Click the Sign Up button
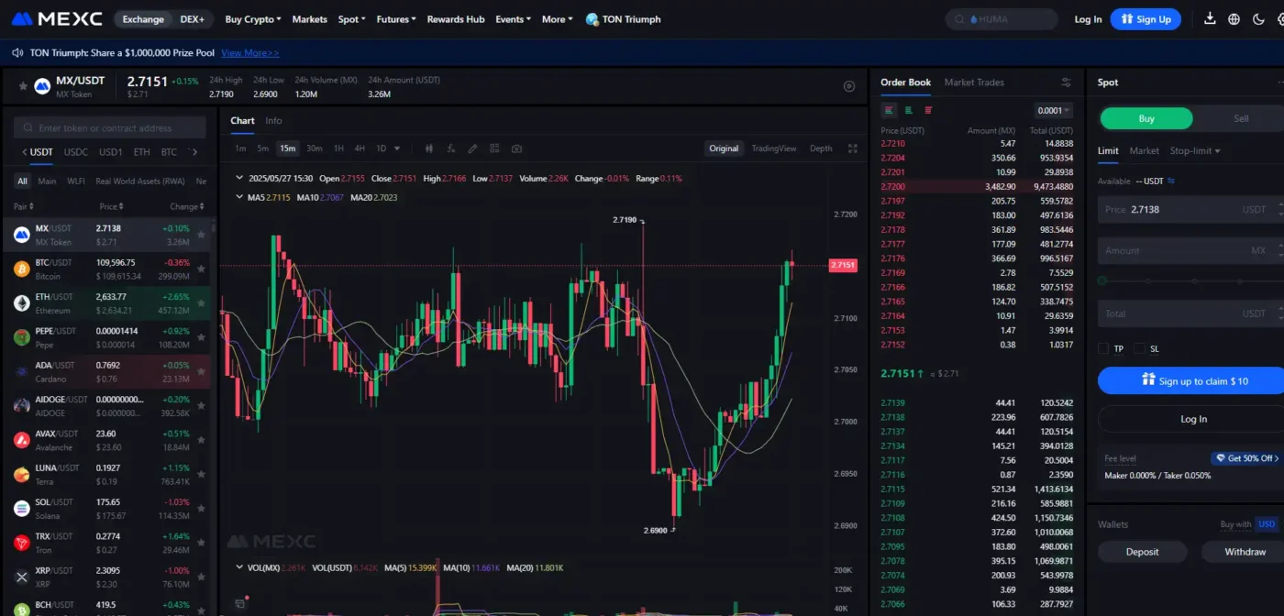The height and width of the screenshot is (616, 1284). [x=1146, y=19]
